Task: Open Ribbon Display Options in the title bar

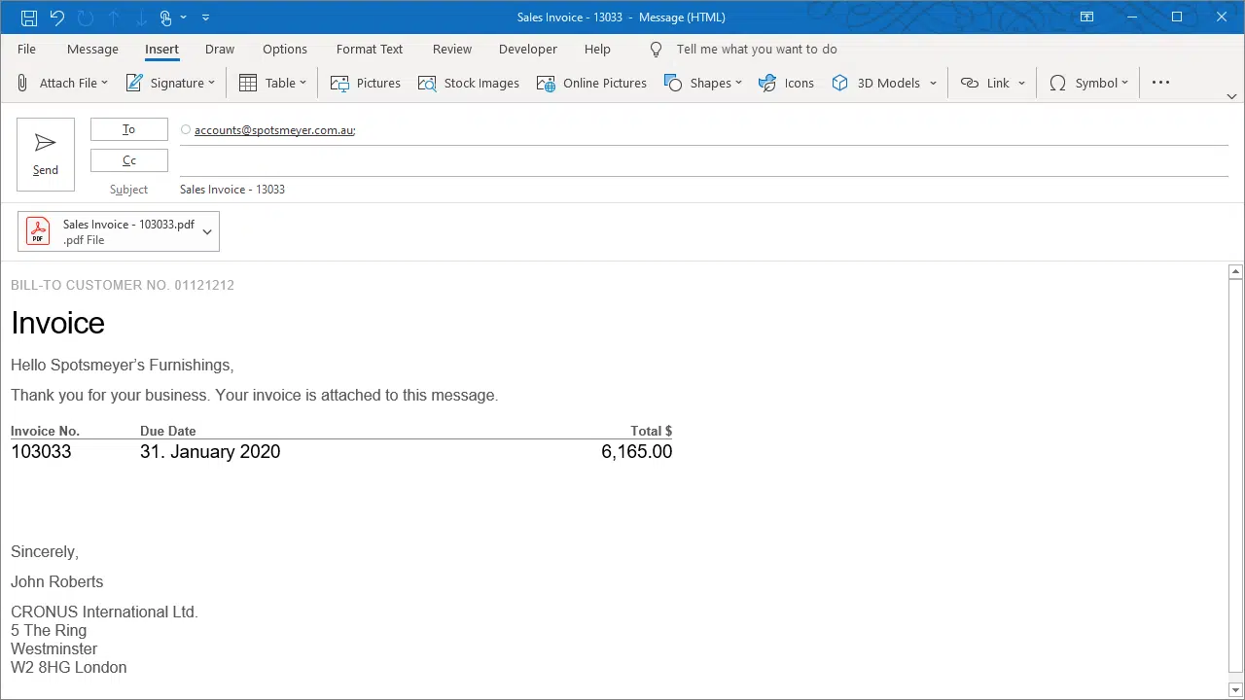Action: pos(1087,17)
